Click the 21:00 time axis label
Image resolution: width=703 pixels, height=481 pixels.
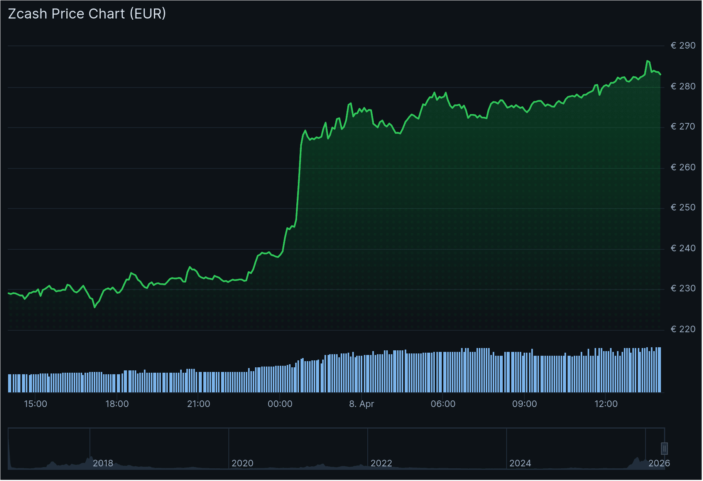(x=199, y=404)
